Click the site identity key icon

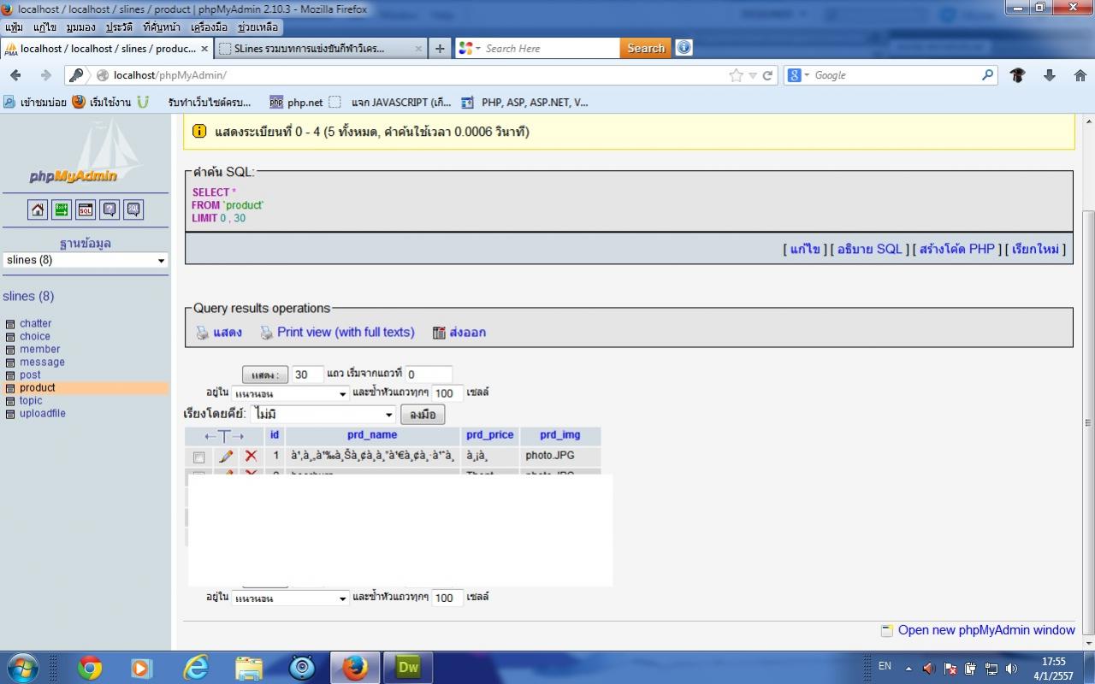tap(76, 75)
